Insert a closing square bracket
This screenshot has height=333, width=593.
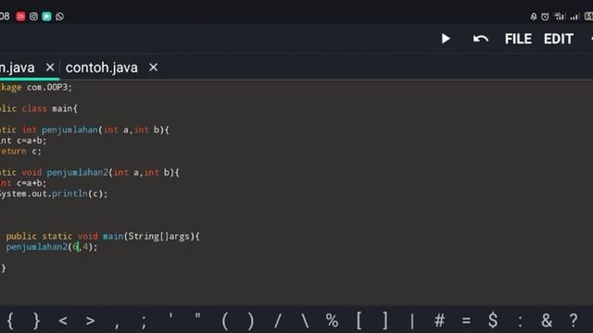385,321
